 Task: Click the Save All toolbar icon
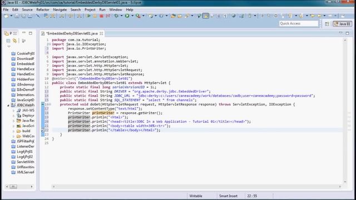pos(23,16)
